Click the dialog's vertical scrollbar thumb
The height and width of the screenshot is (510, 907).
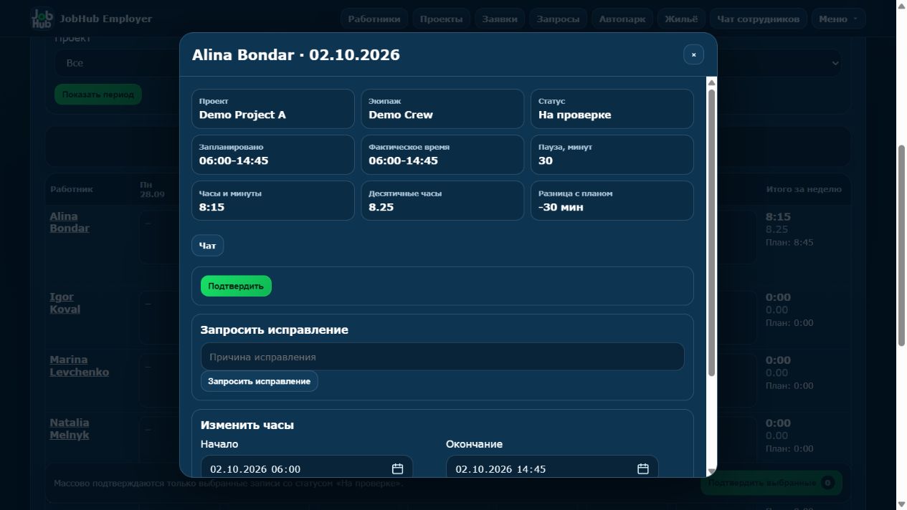[711, 233]
